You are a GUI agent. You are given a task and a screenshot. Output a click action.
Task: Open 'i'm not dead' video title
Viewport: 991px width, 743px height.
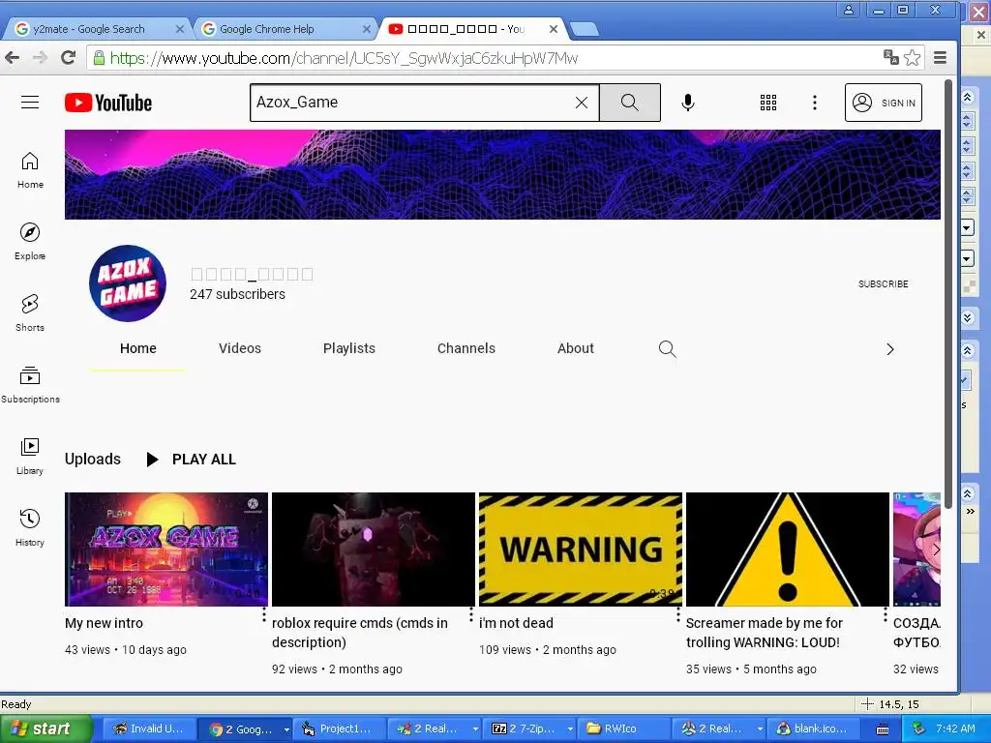pyautogui.click(x=516, y=623)
